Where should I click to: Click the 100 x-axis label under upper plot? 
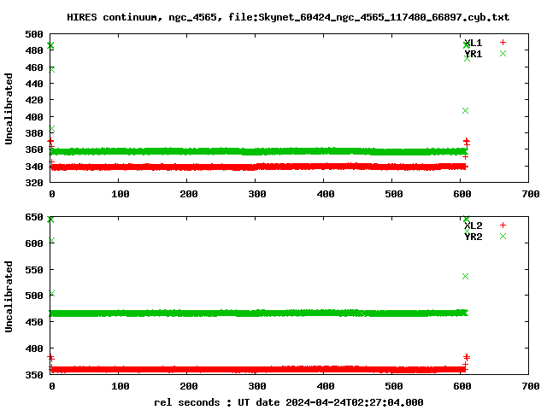point(121,194)
